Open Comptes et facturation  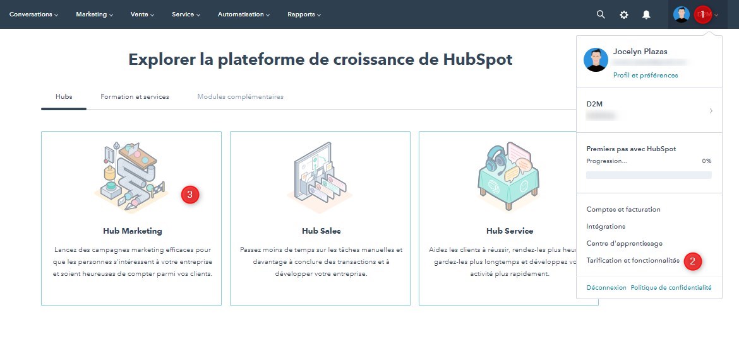click(x=623, y=210)
